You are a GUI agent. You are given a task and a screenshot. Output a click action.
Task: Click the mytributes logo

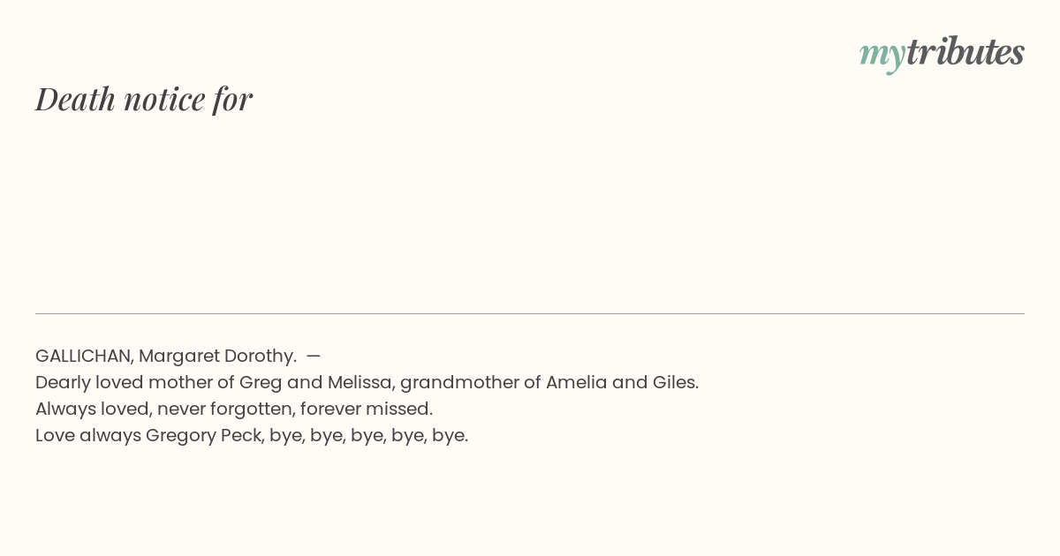click(x=942, y=53)
